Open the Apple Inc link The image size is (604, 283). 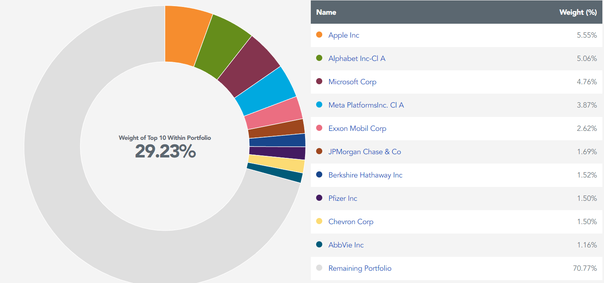pyautogui.click(x=343, y=35)
